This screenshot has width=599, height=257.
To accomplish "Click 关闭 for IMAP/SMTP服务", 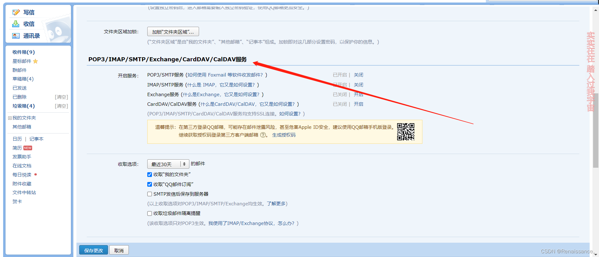I will tap(358, 85).
